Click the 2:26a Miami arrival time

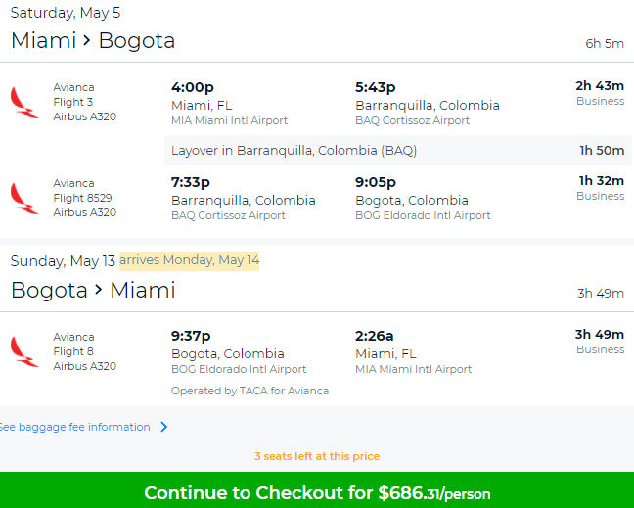coord(374,336)
